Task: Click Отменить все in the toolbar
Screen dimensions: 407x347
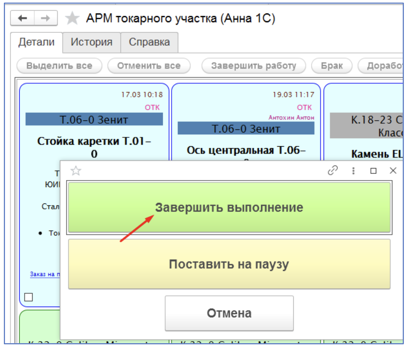Action: click(x=149, y=66)
